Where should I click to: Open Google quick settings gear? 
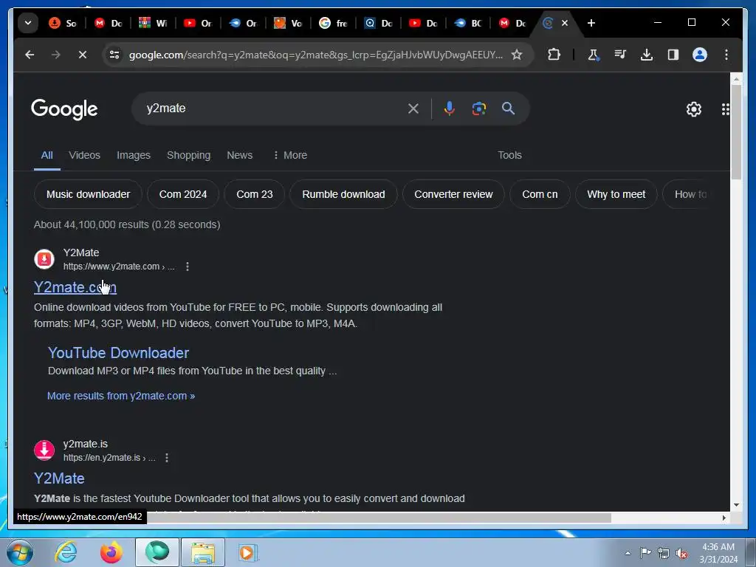(x=694, y=109)
